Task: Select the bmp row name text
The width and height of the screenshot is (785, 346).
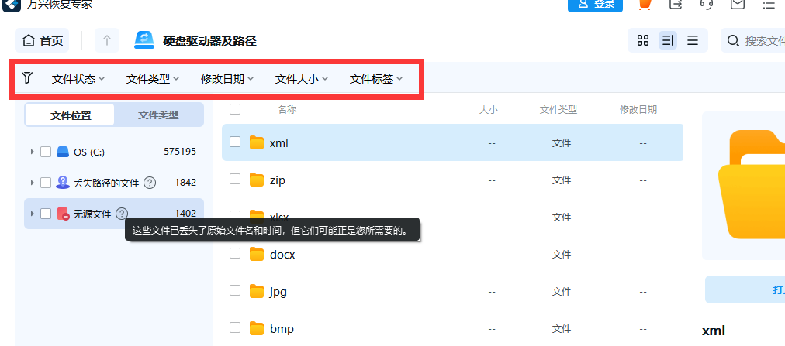Action: (282, 329)
